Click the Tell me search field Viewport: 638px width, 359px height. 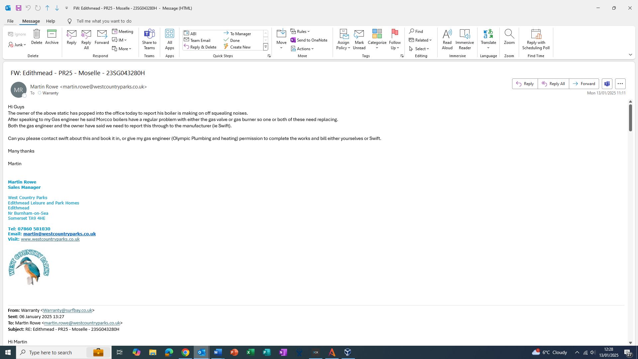[104, 21]
